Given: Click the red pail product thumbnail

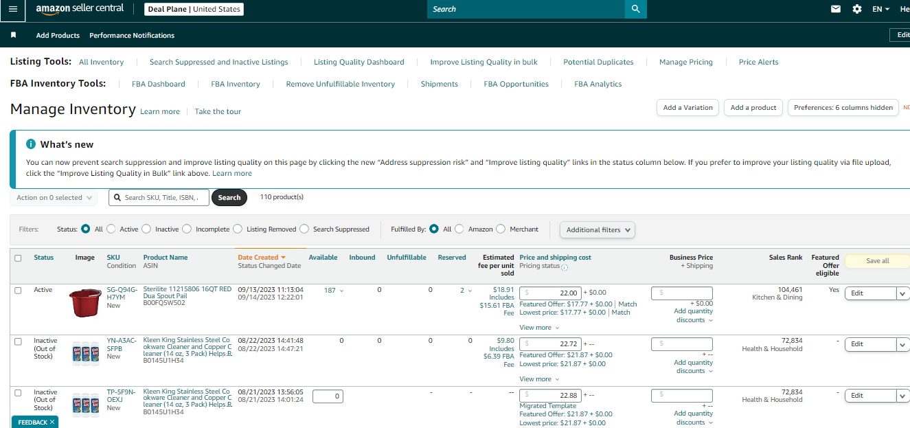Looking at the screenshot, I should [x=84, y=302].
